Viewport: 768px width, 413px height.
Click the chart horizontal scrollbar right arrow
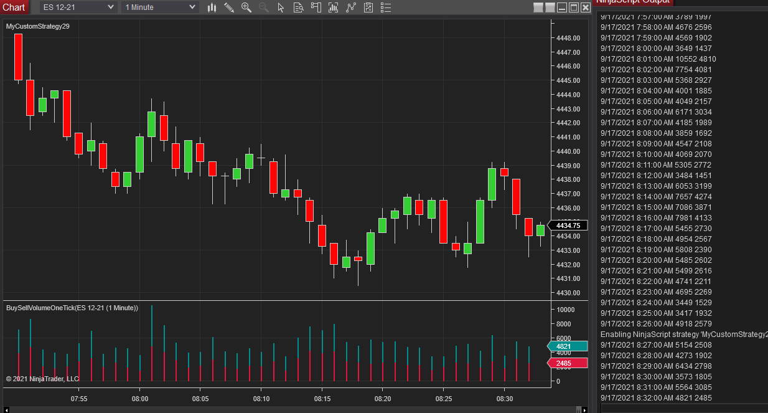tap(584, 409)
